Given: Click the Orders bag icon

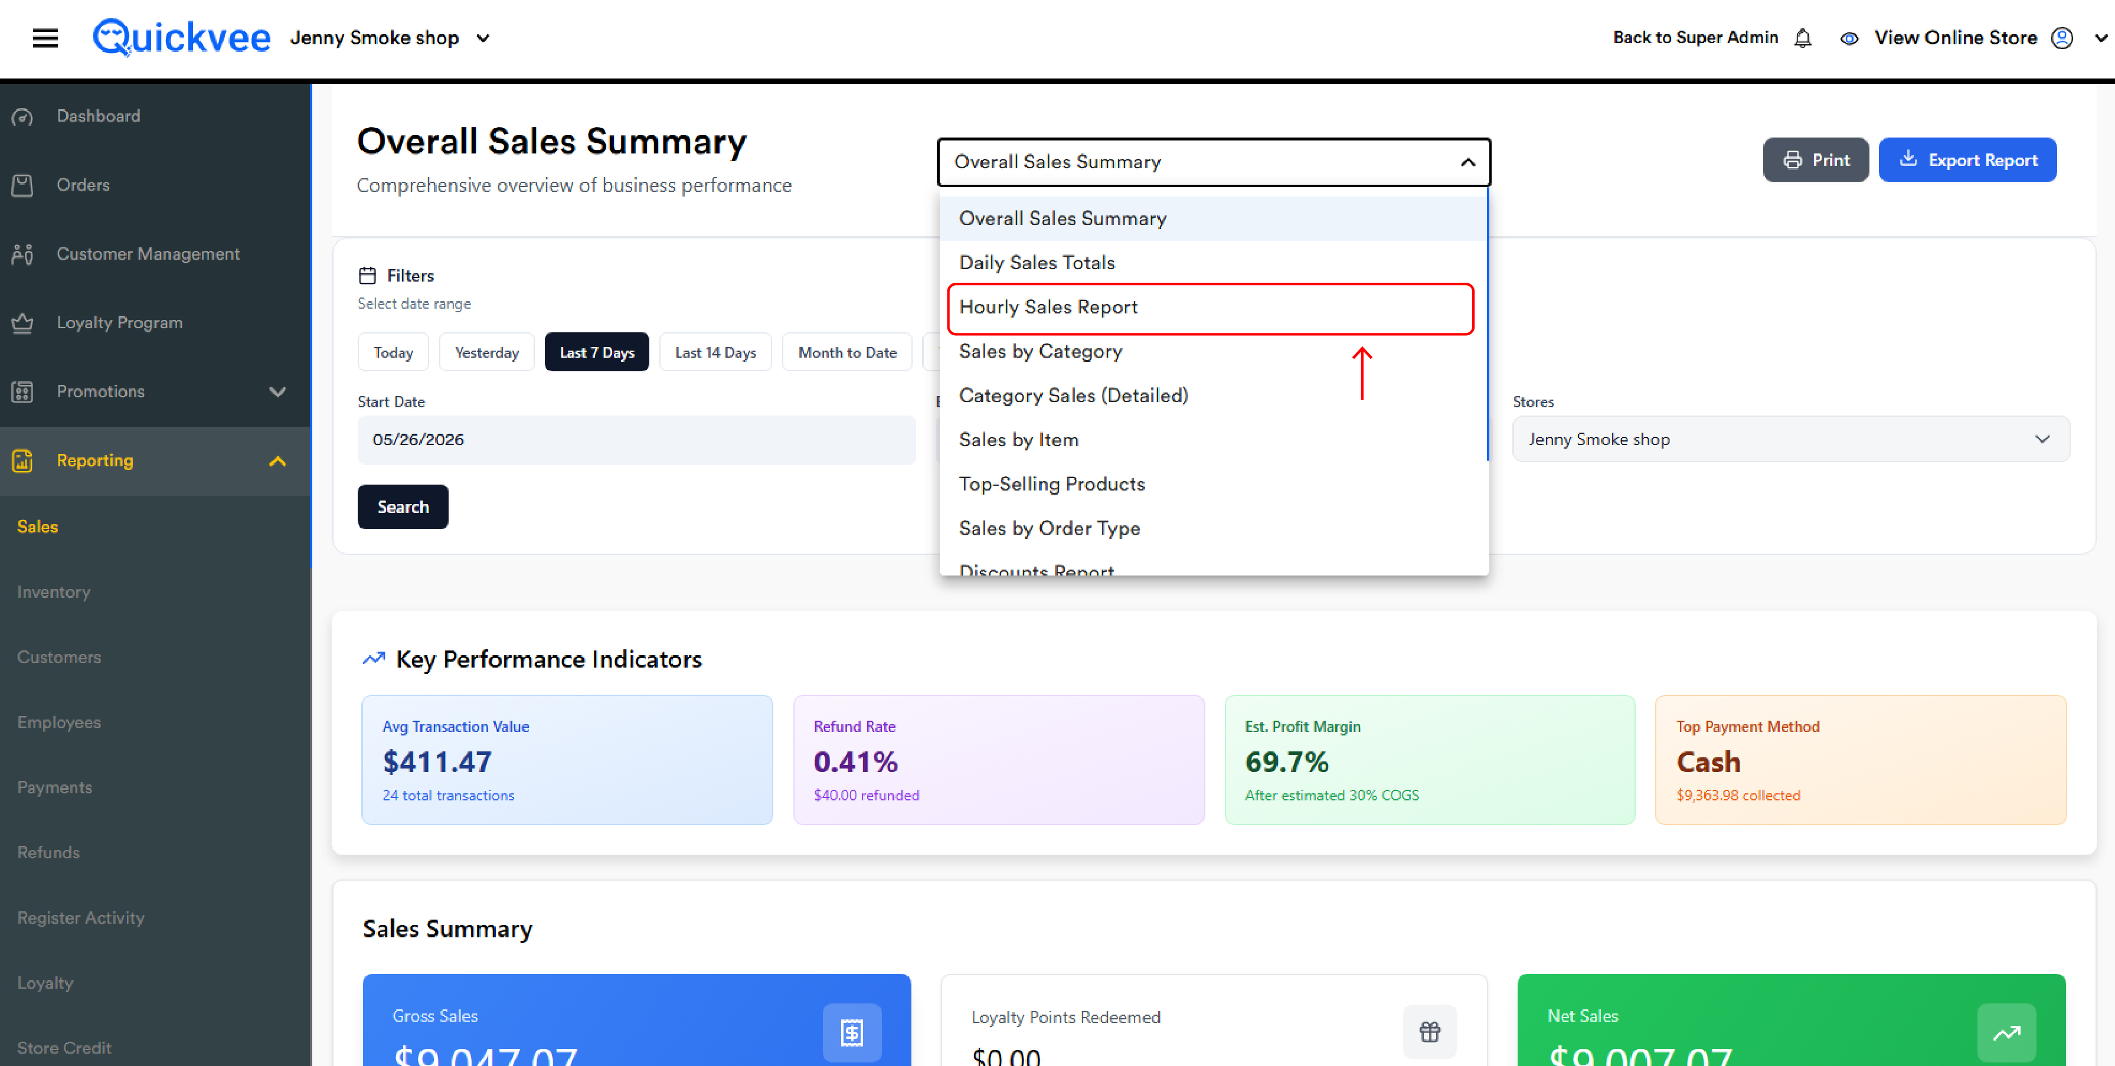Looking at the screenshot, I should coord(23,185).
